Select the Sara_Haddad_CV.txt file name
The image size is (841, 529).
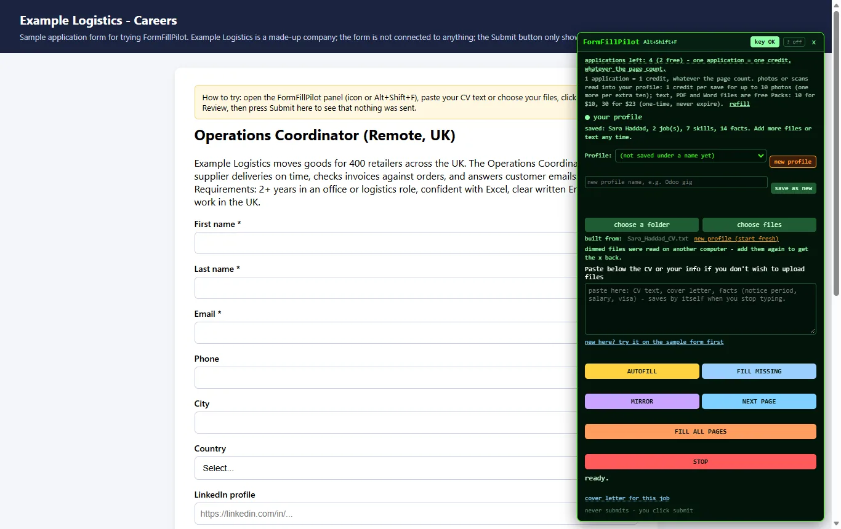tap(658, 239)
